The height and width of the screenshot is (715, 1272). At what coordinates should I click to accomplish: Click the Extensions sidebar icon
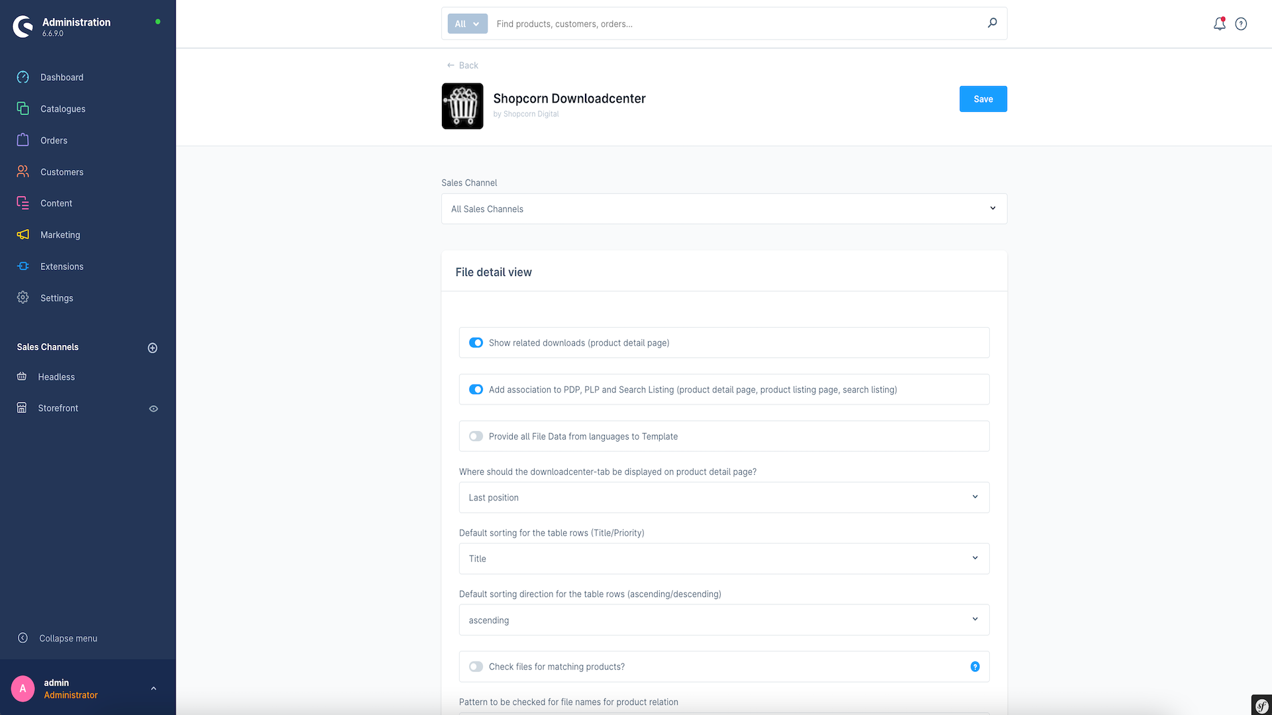(x=24, y=266)
